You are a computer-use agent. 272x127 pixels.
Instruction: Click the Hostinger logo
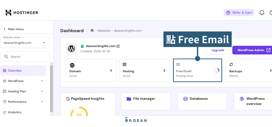point(22,12)
